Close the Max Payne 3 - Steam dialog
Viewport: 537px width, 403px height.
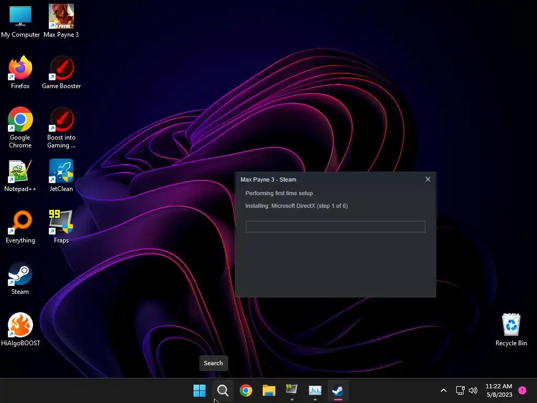point(428,179)
